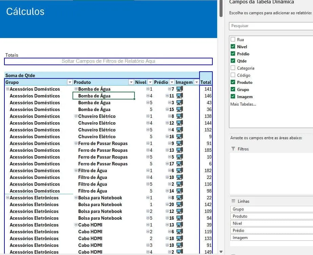This screenshot has width=313, height=255.
Task: Click the Mais Tabelas link
Action: (x=243, y=104)
